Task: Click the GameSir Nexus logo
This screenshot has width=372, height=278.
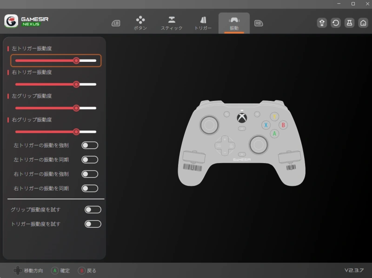Action: (x=27, y=21)
